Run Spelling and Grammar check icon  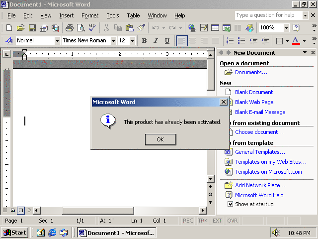pos(92,28)
